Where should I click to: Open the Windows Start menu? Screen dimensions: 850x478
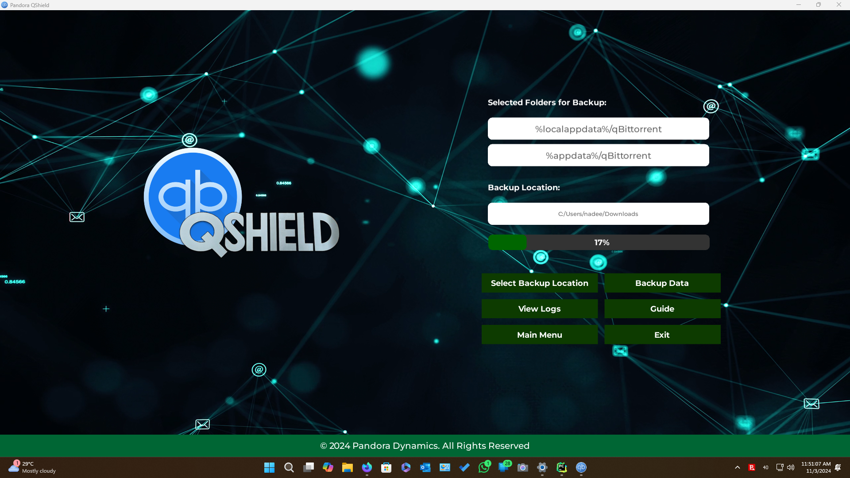coord(269,467)
